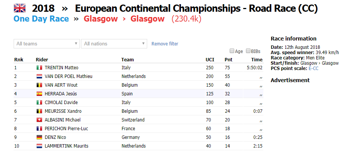This screenshot has width=350, height=151.
Task: Open rider LAMMERTINK Maurits's profile
Action: click(67, 146)
